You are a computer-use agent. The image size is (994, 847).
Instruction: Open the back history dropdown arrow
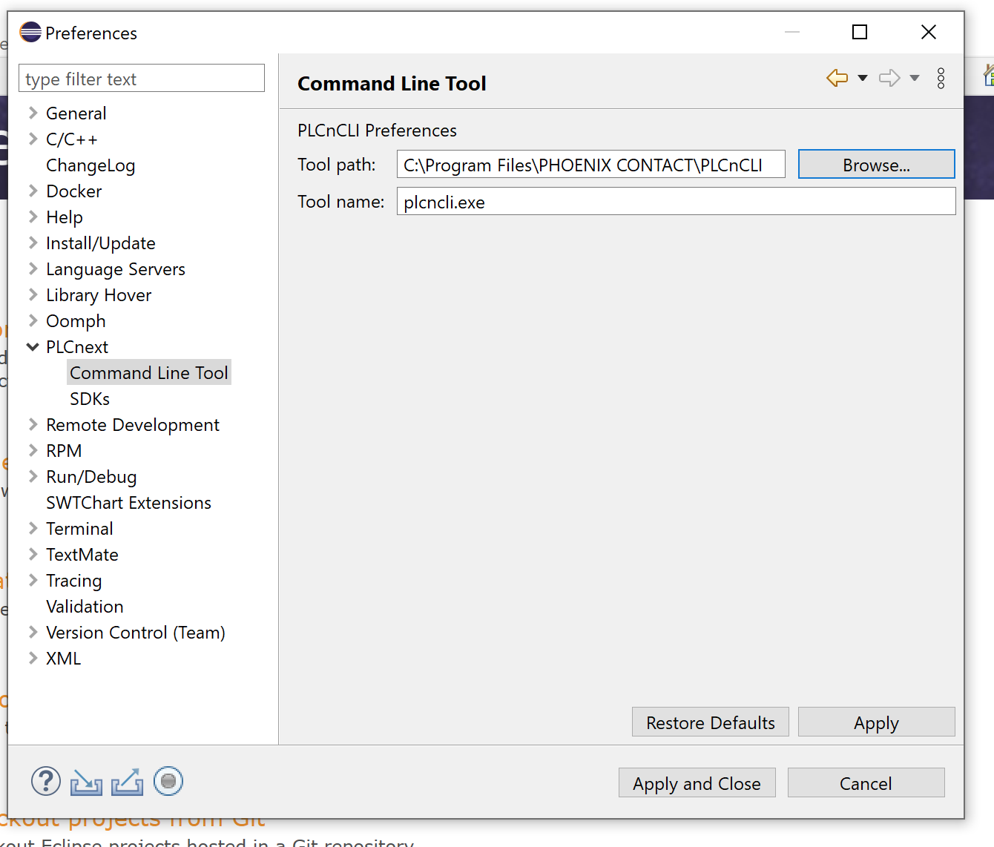tap(863, 78)
